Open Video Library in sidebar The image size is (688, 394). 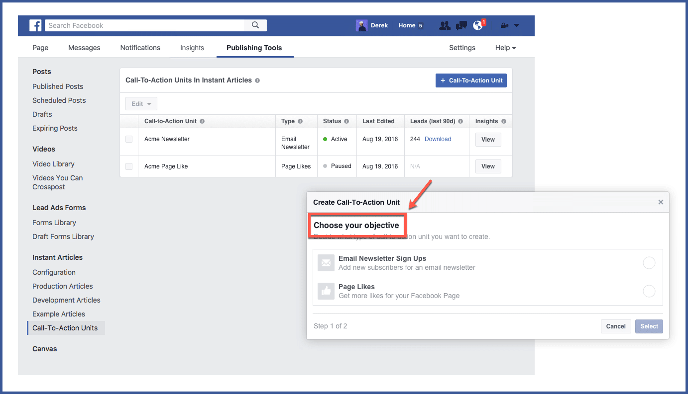click(x=53, y=164)
